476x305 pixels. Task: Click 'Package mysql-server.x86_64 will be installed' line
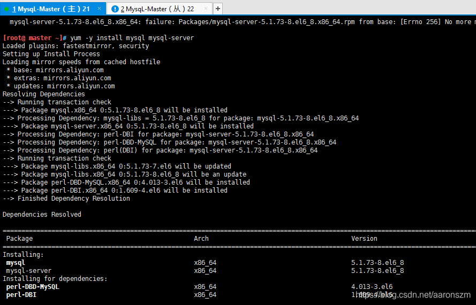pos(128,126)
